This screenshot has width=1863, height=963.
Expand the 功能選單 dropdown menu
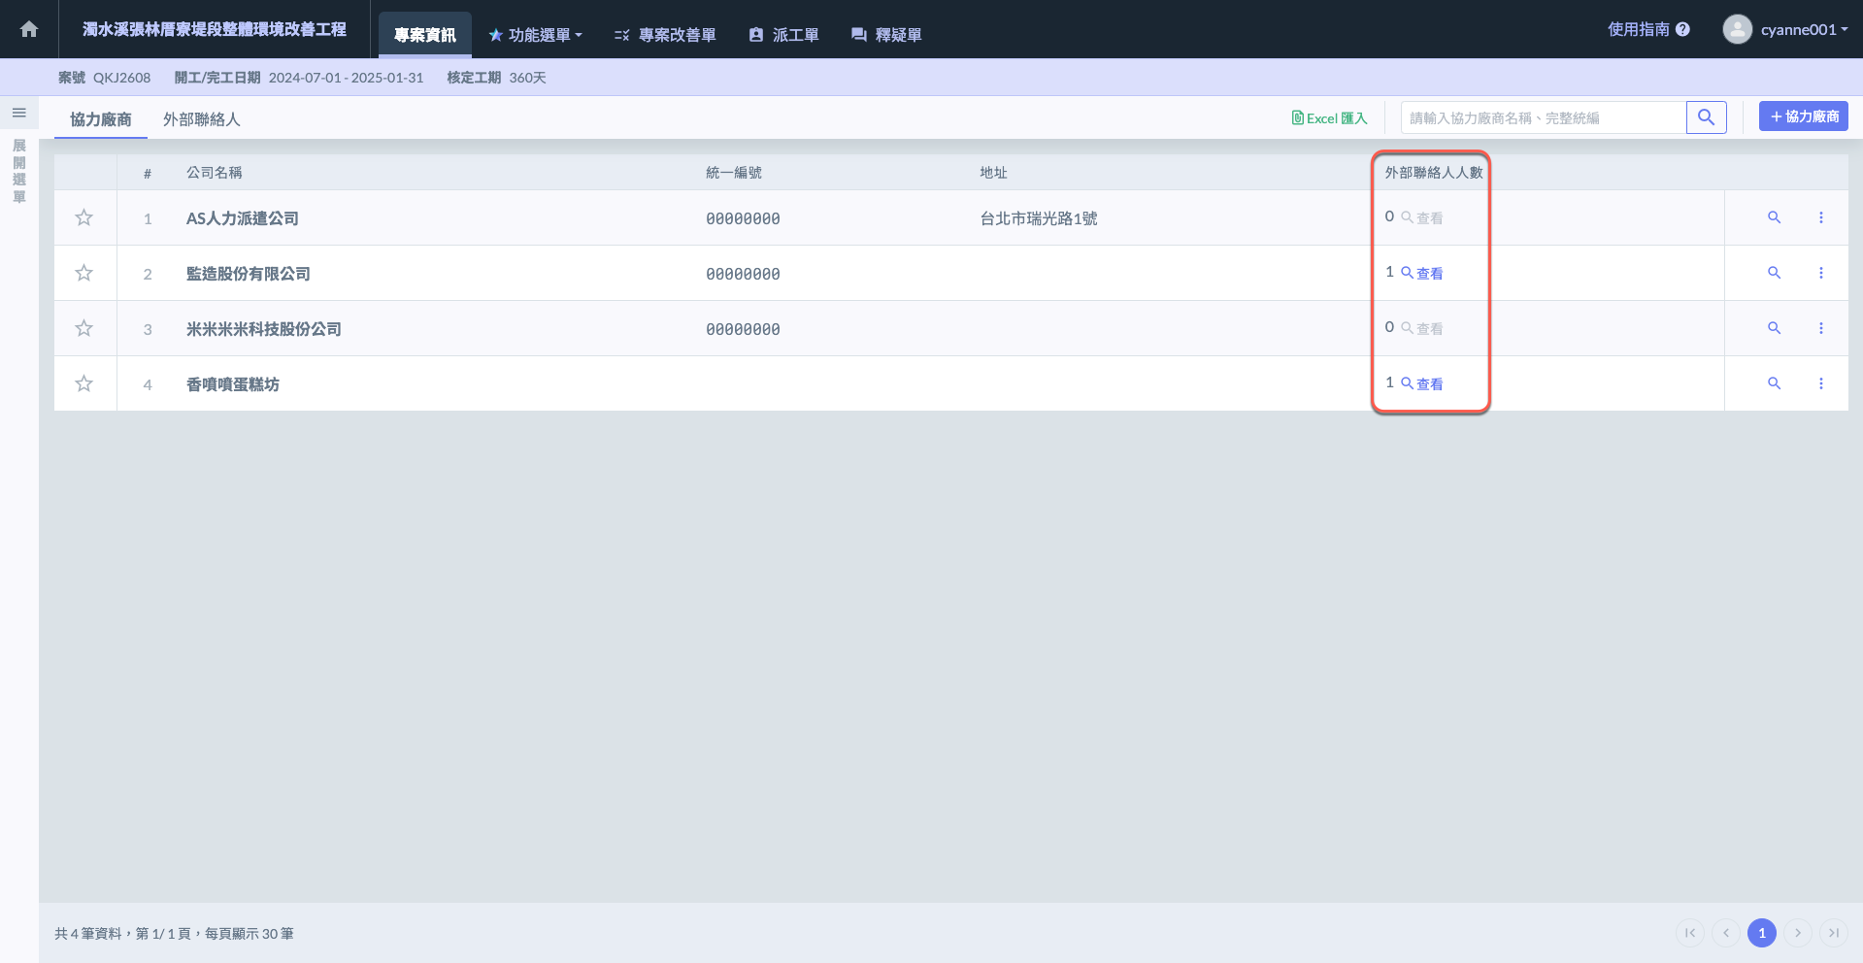pos(535,35)
